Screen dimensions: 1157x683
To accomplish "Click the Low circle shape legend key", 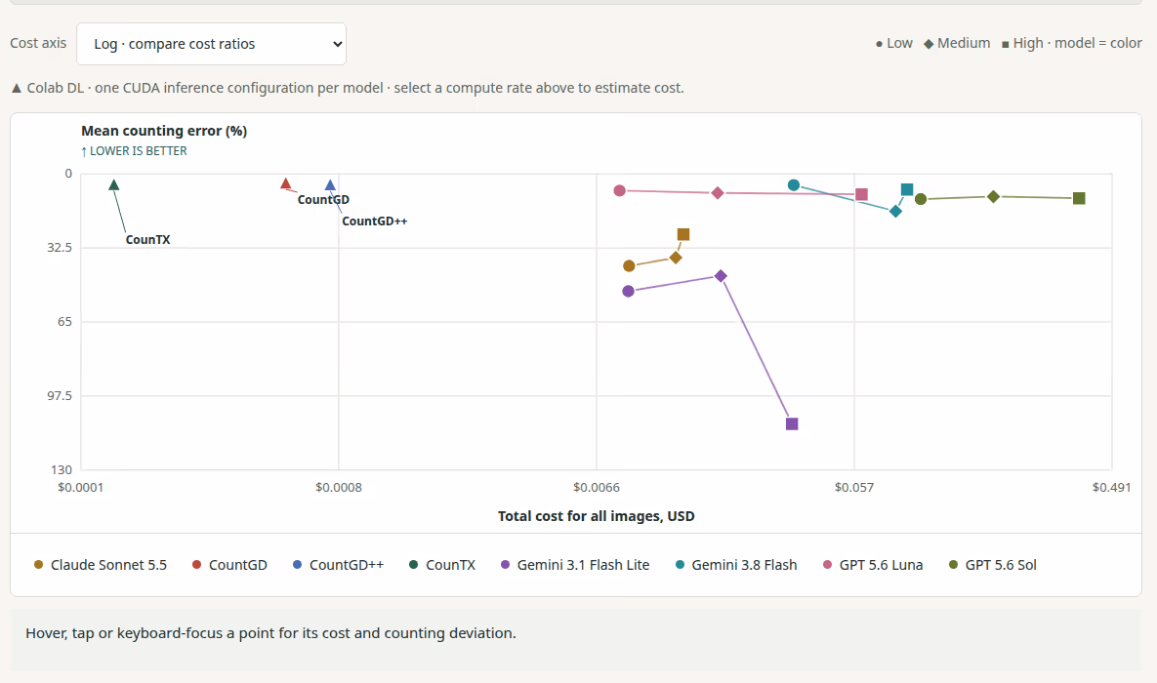I will (893, 44).
